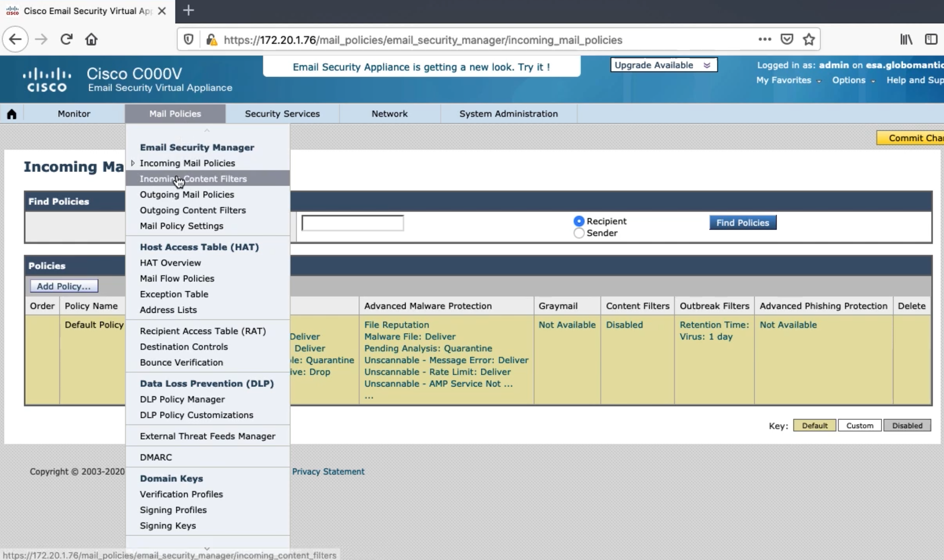Viewport: 944px width, 560px height.
Task: Click the Custom key color swatch
Action: coord(860,425)
